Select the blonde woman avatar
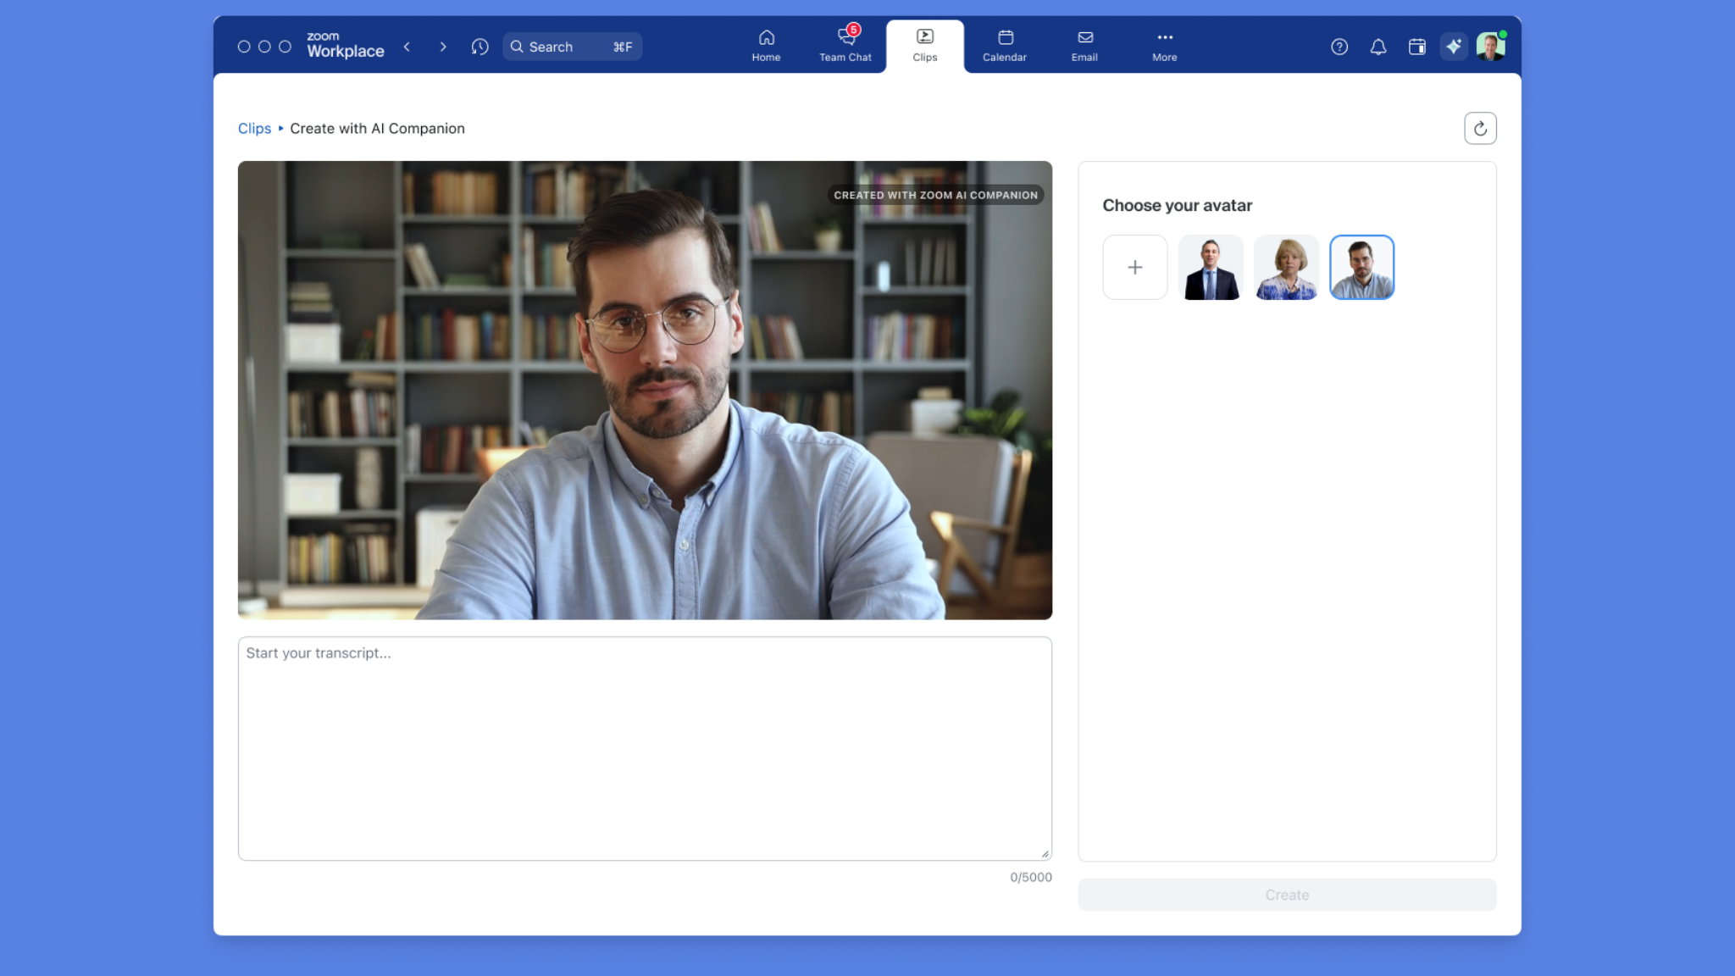 (1285, 267)
